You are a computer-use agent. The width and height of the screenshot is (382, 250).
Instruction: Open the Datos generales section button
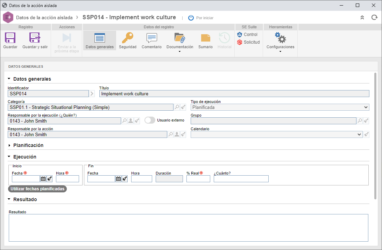pos(100,41)
